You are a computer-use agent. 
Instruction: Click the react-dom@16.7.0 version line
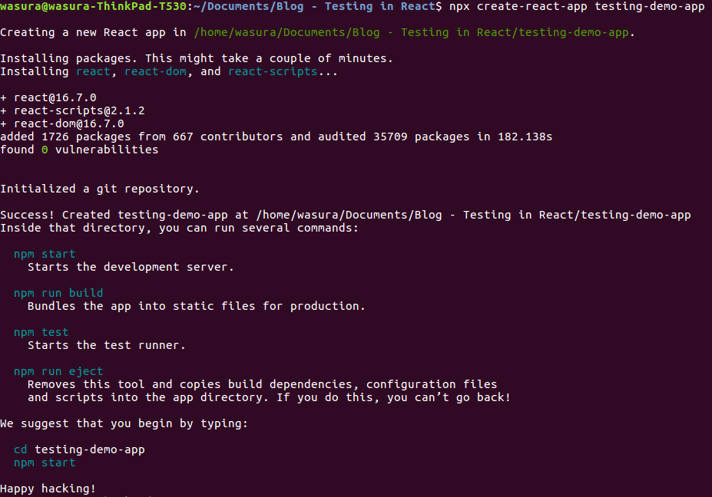click(62, 123)
